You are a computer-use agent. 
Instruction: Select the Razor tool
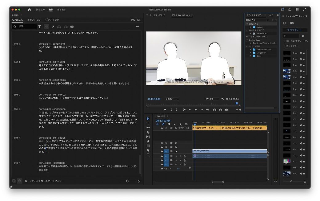click(x=148, y=132)
